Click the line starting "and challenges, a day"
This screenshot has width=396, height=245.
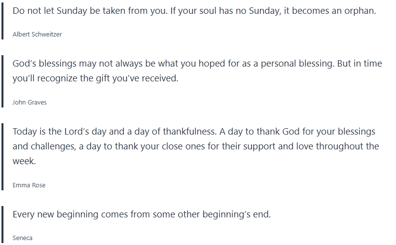(x=196, y=146)
